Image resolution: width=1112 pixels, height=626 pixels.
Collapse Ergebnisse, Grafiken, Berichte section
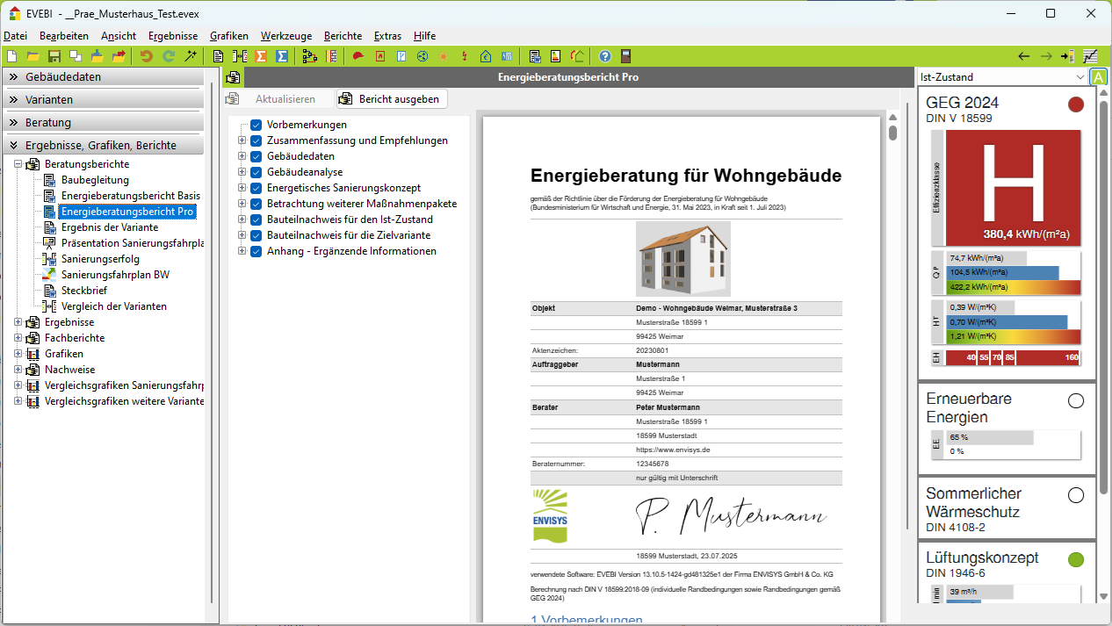(102, 145)
